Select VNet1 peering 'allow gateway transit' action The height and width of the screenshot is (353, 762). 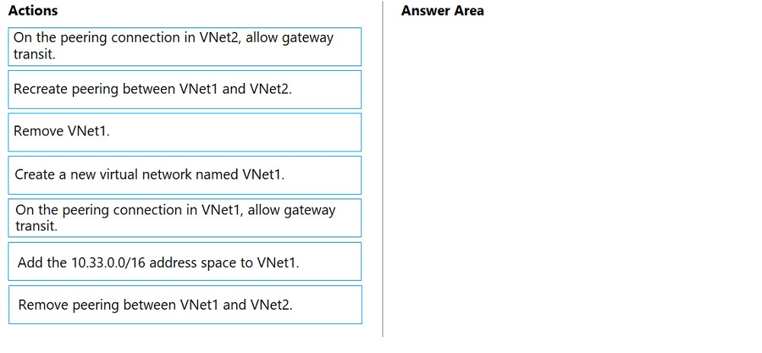pos(184,218)
